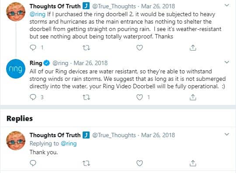Retweet the ring doorbell 2 question tweet
The width and height of the screenshot is (236, 173).
[87, 48]
